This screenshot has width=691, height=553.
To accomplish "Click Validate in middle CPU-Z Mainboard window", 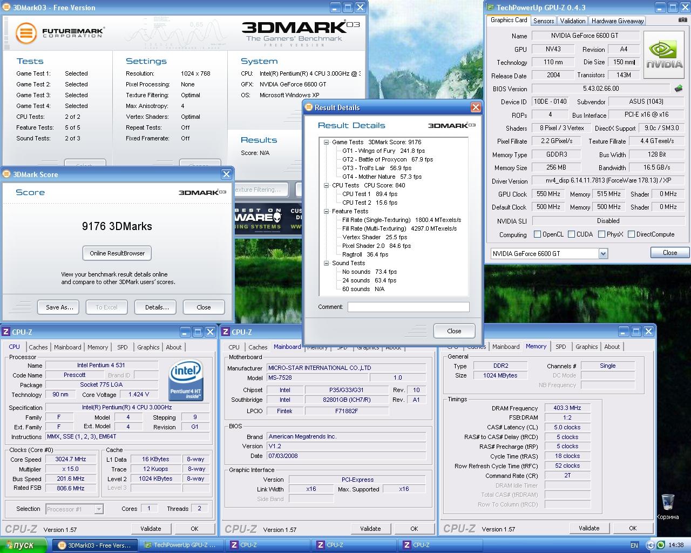I will pyautogui.click(x=370, y=529).
